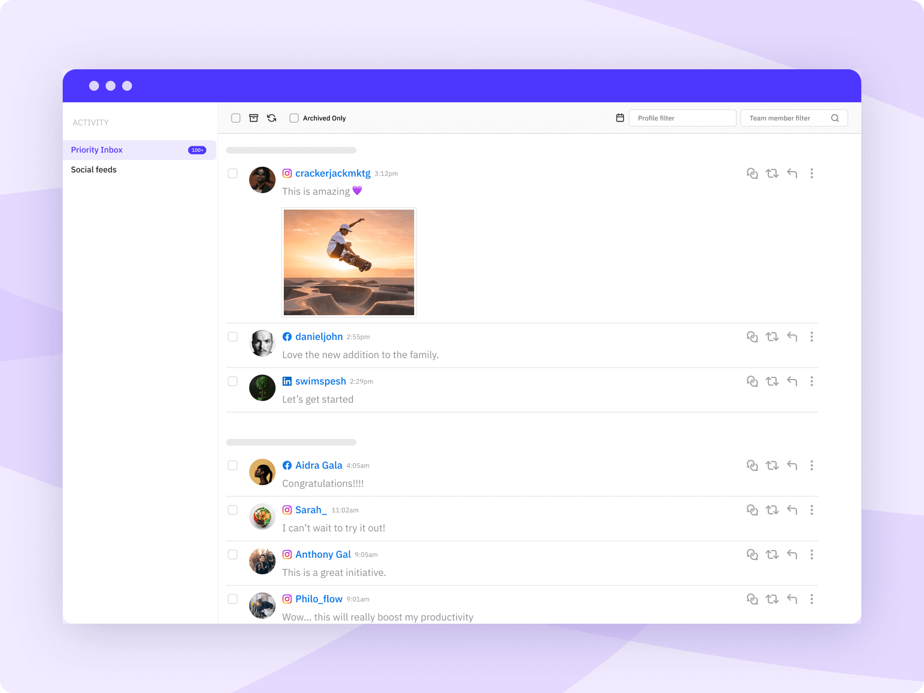Viewport: 924px width, 693px height.
Task: Click the search icon in team member filter
Action: [x=835, y=118]
